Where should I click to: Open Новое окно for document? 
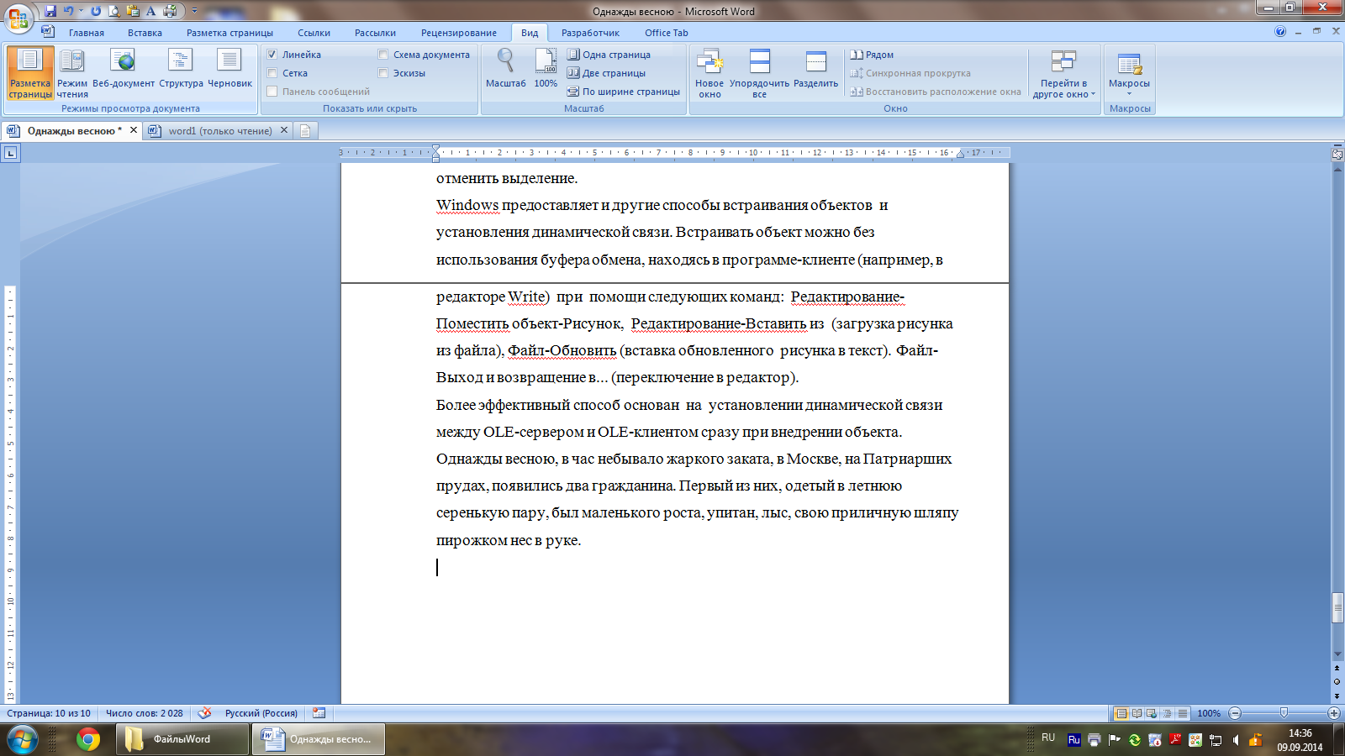[x=709, y=74]
